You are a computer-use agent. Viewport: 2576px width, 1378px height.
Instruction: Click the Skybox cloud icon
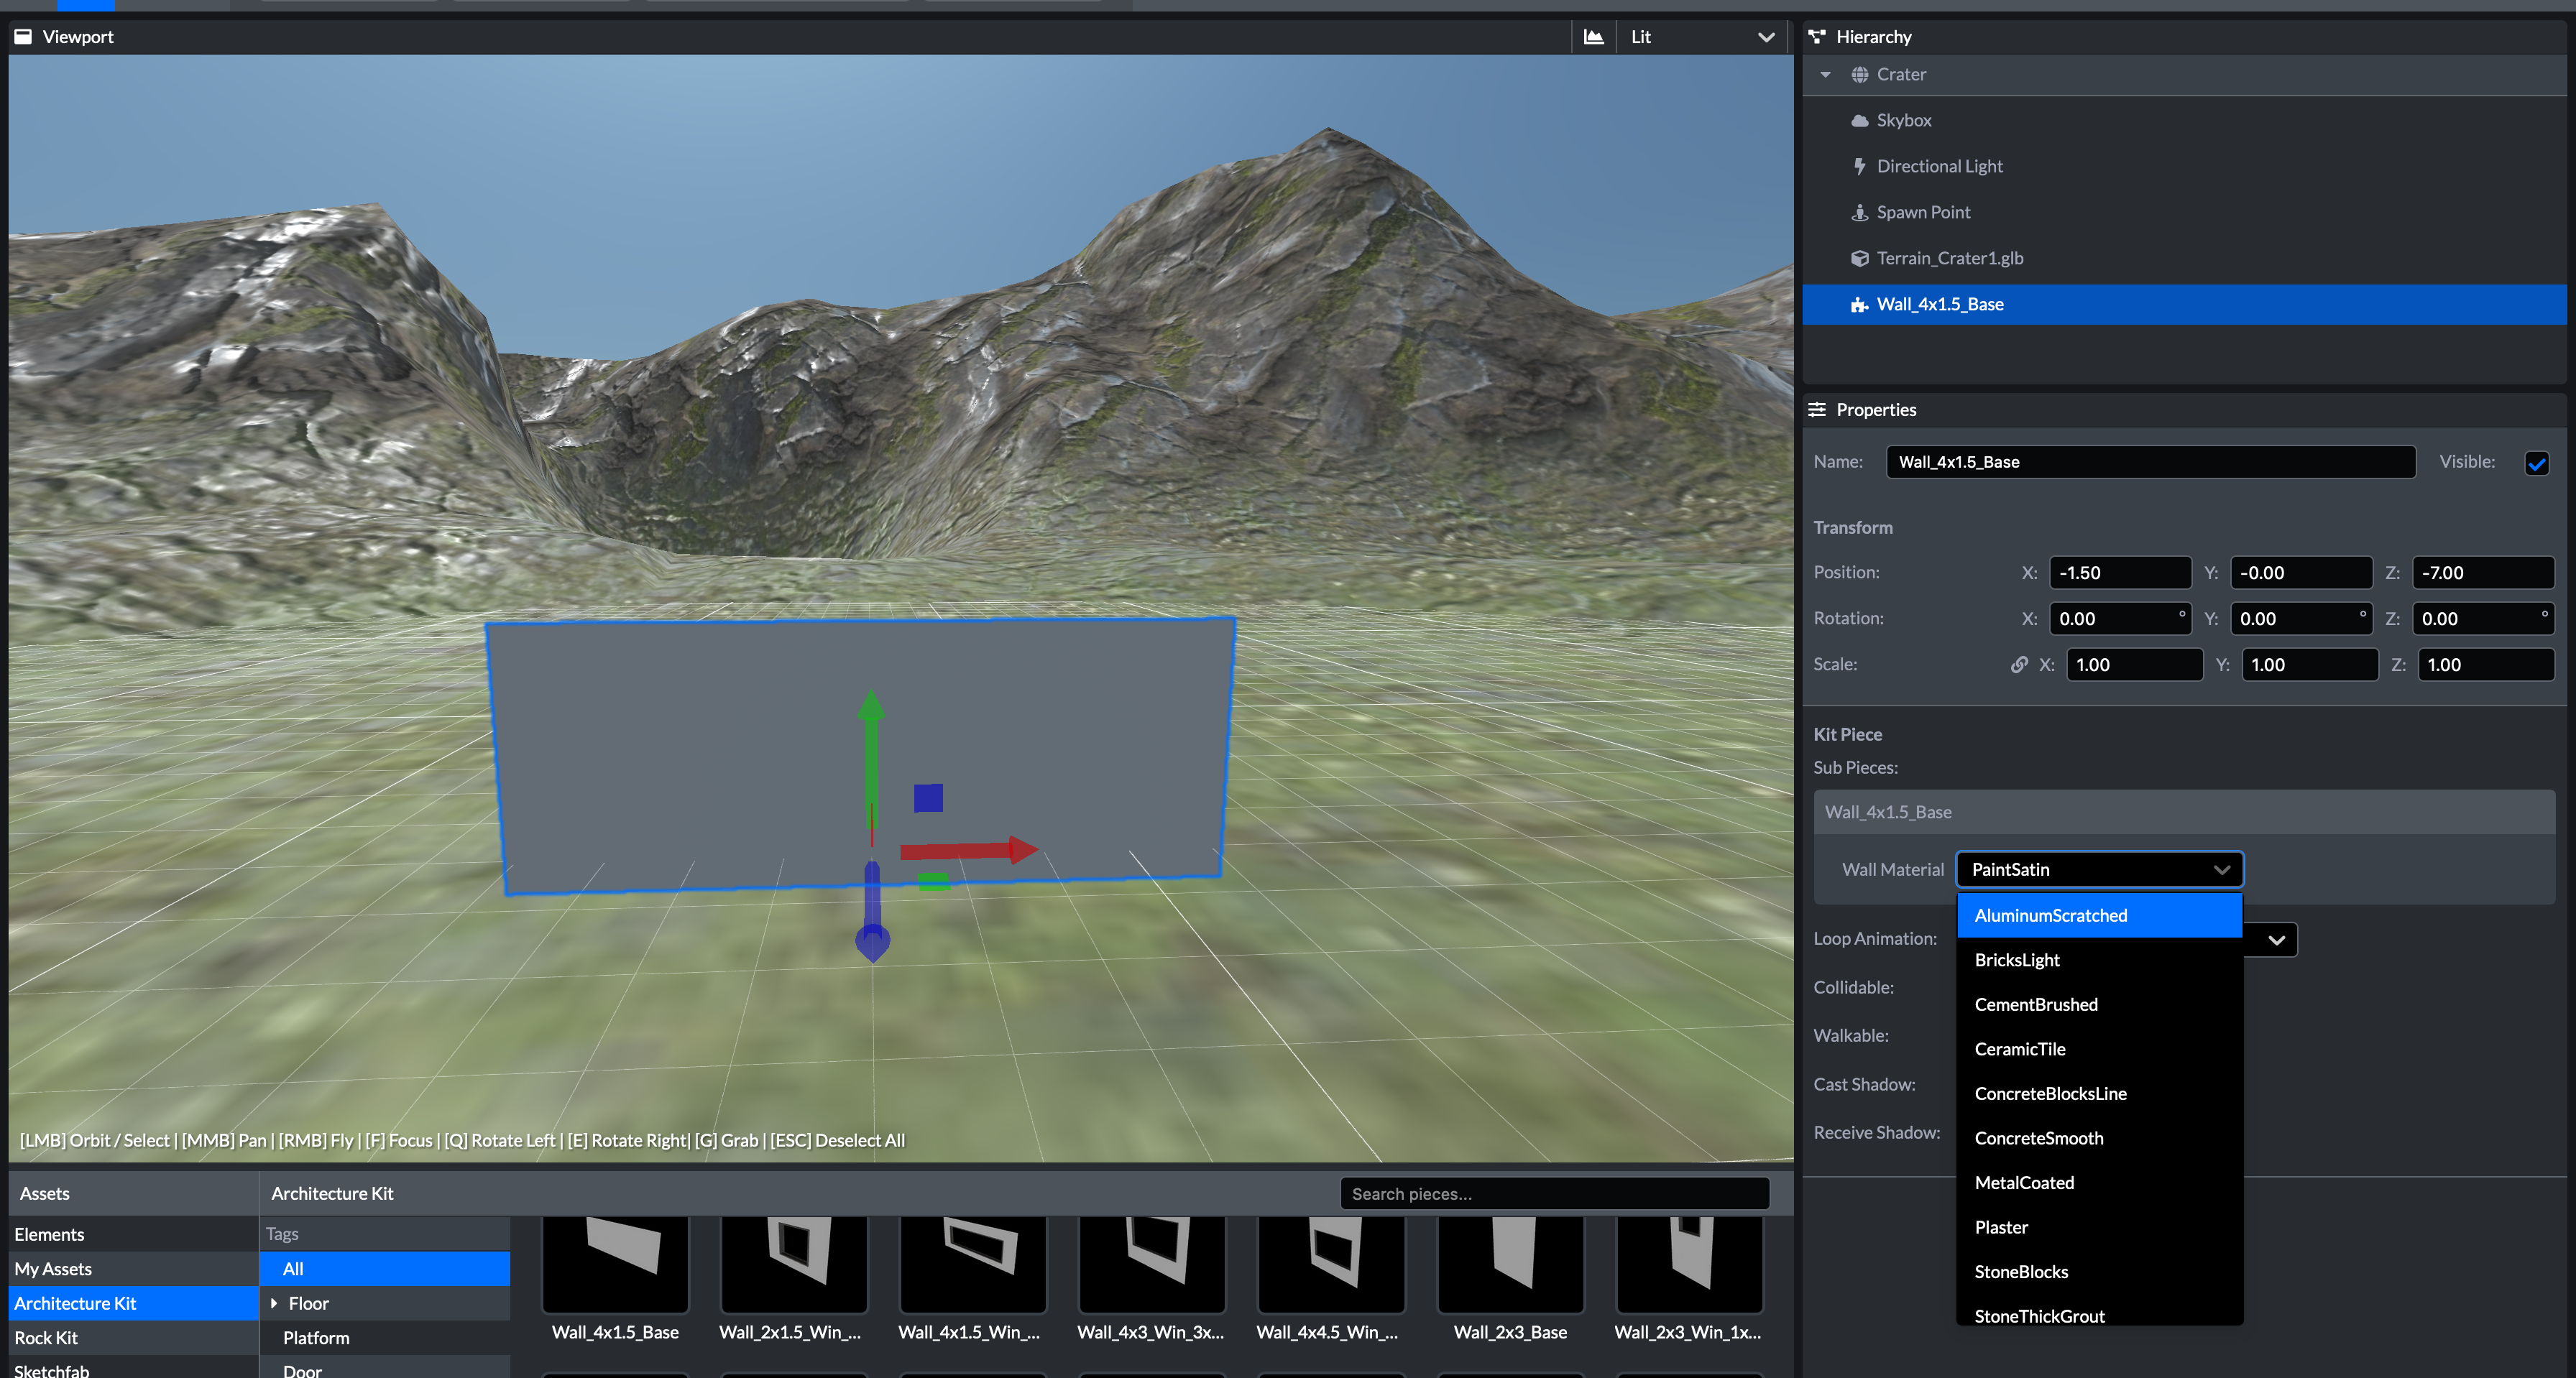[x=1859, y=120]
